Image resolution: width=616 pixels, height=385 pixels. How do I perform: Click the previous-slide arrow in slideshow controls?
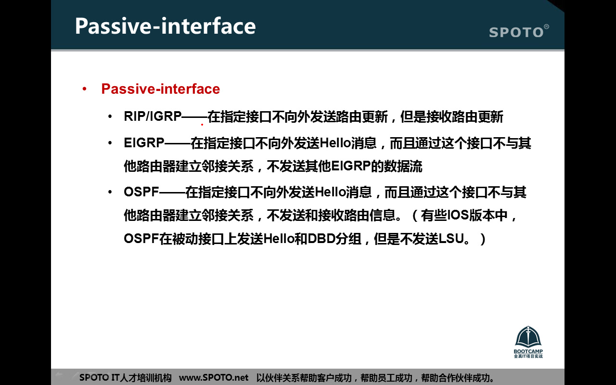pos(59,374)
